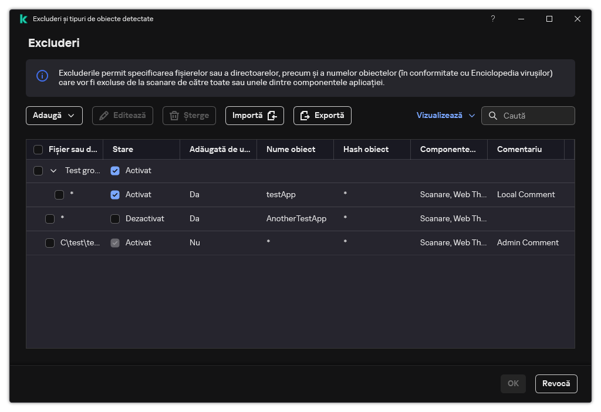Click the Importă button
Viewport: 601px width, 412px height.
click(x=254, y=116)
